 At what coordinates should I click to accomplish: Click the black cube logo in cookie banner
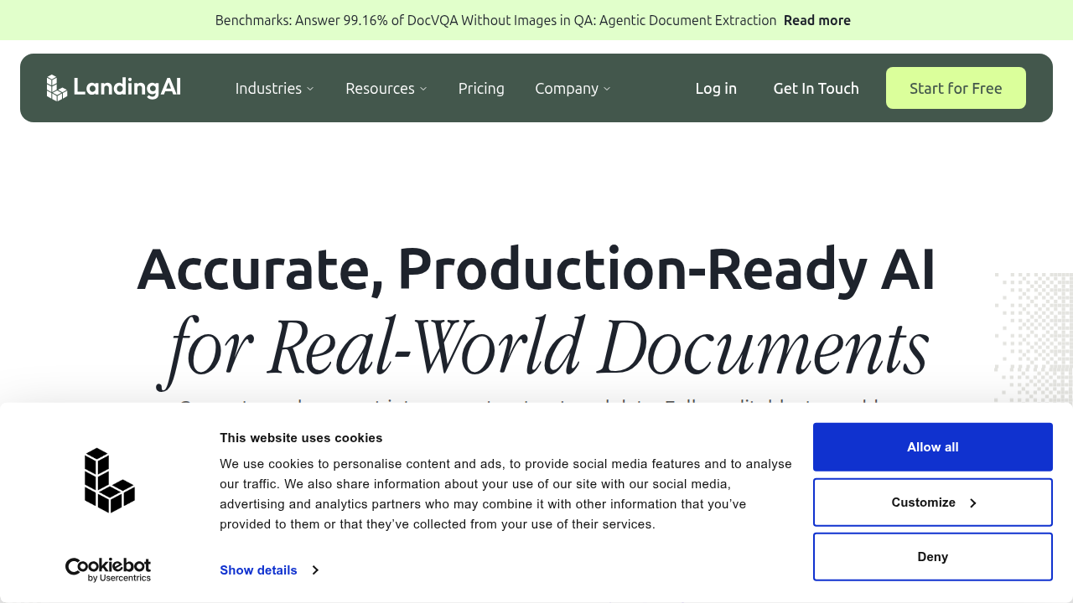(x=110, y=480)
